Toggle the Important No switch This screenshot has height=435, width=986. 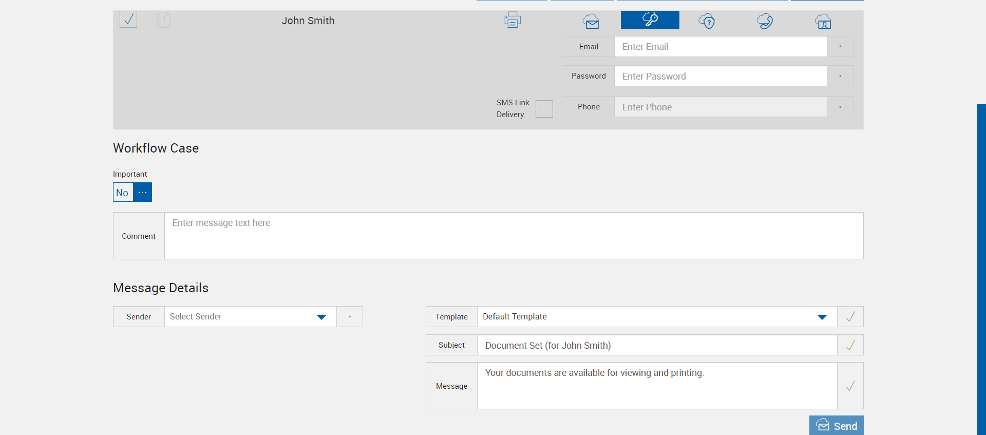[x=123, y=193]
